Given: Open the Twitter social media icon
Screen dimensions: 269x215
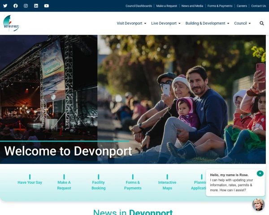Looking at the screenshot, I should click(x=5, y=6).
